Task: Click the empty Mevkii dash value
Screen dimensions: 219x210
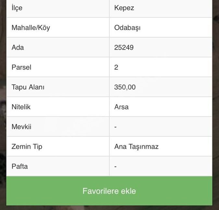Action: click(x=116, y=127)
